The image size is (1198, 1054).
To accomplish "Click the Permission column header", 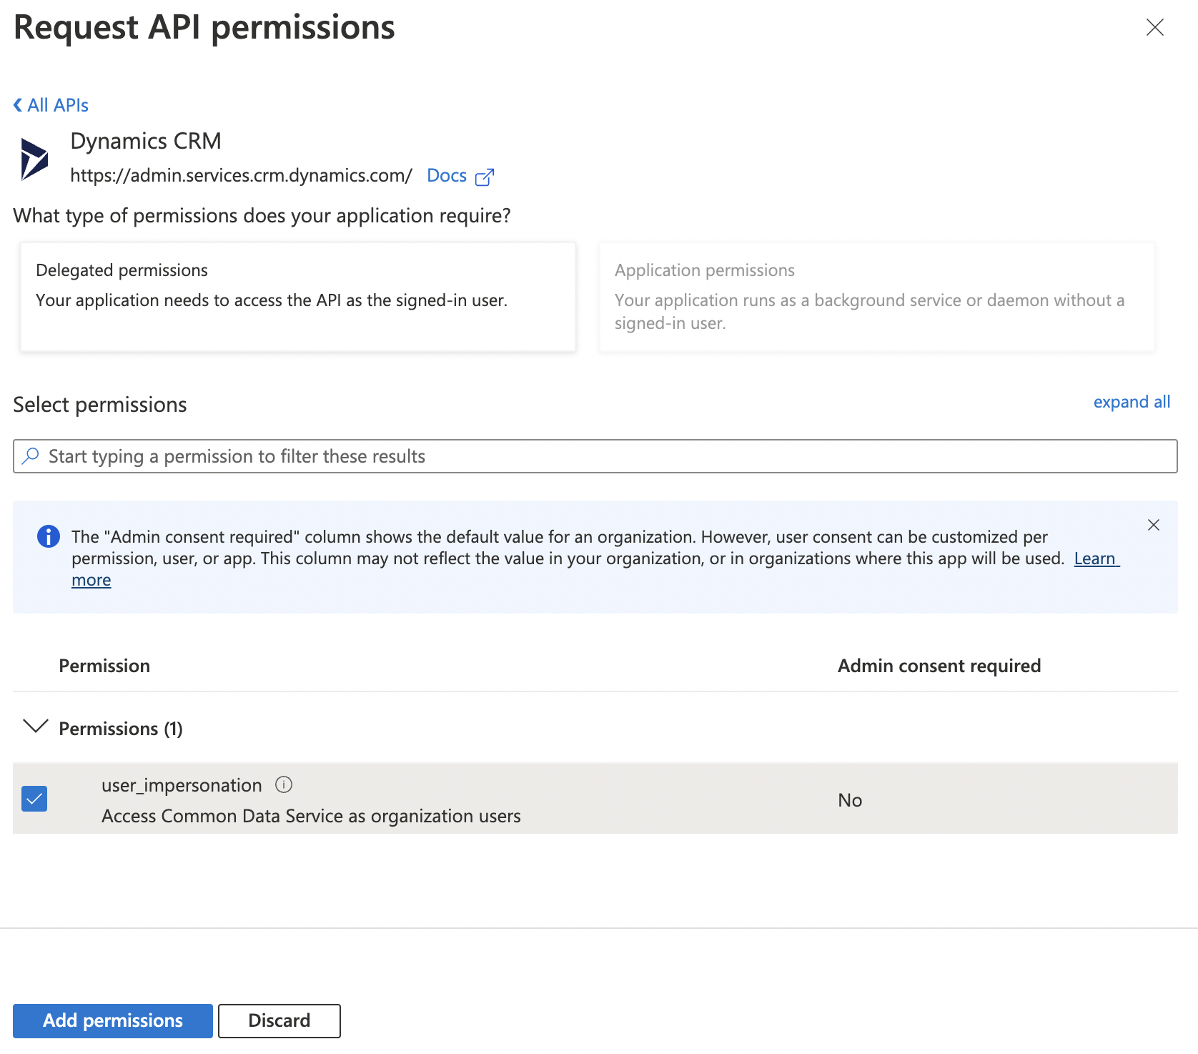I will click(104, 666).
